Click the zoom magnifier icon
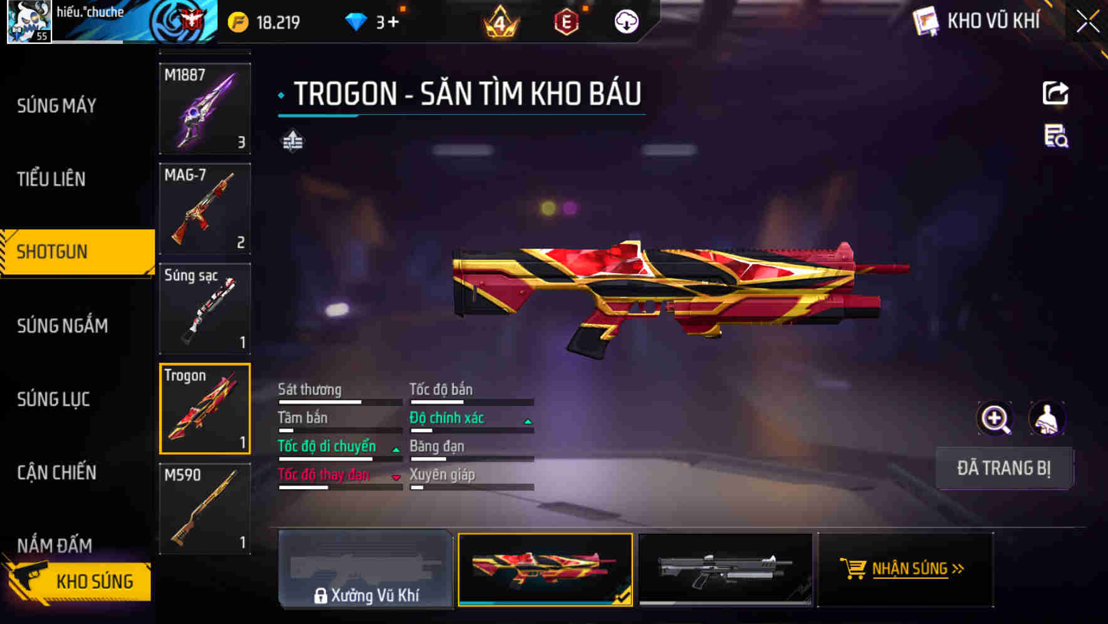This screenshot has height=624, width=1108. click(x=995, y=419)
